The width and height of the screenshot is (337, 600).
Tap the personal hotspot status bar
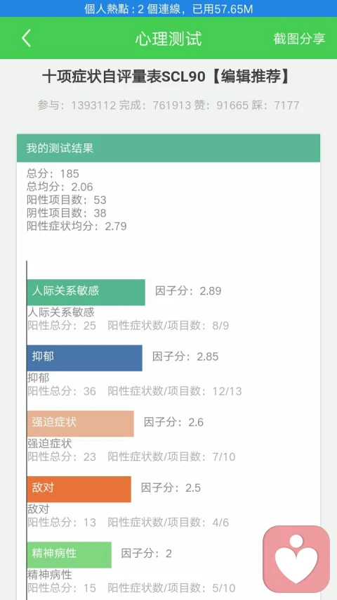click(168, 8)
